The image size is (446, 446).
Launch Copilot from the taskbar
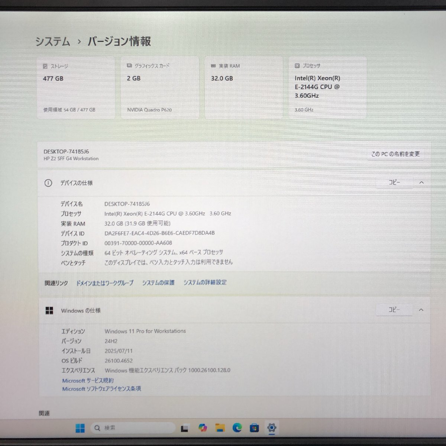click(203, 428)
